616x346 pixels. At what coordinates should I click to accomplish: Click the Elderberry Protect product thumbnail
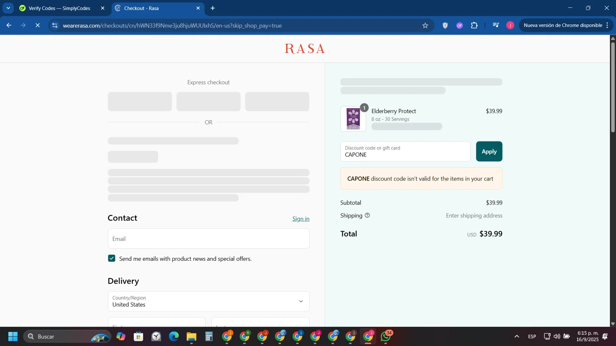[x=353, y=119]
